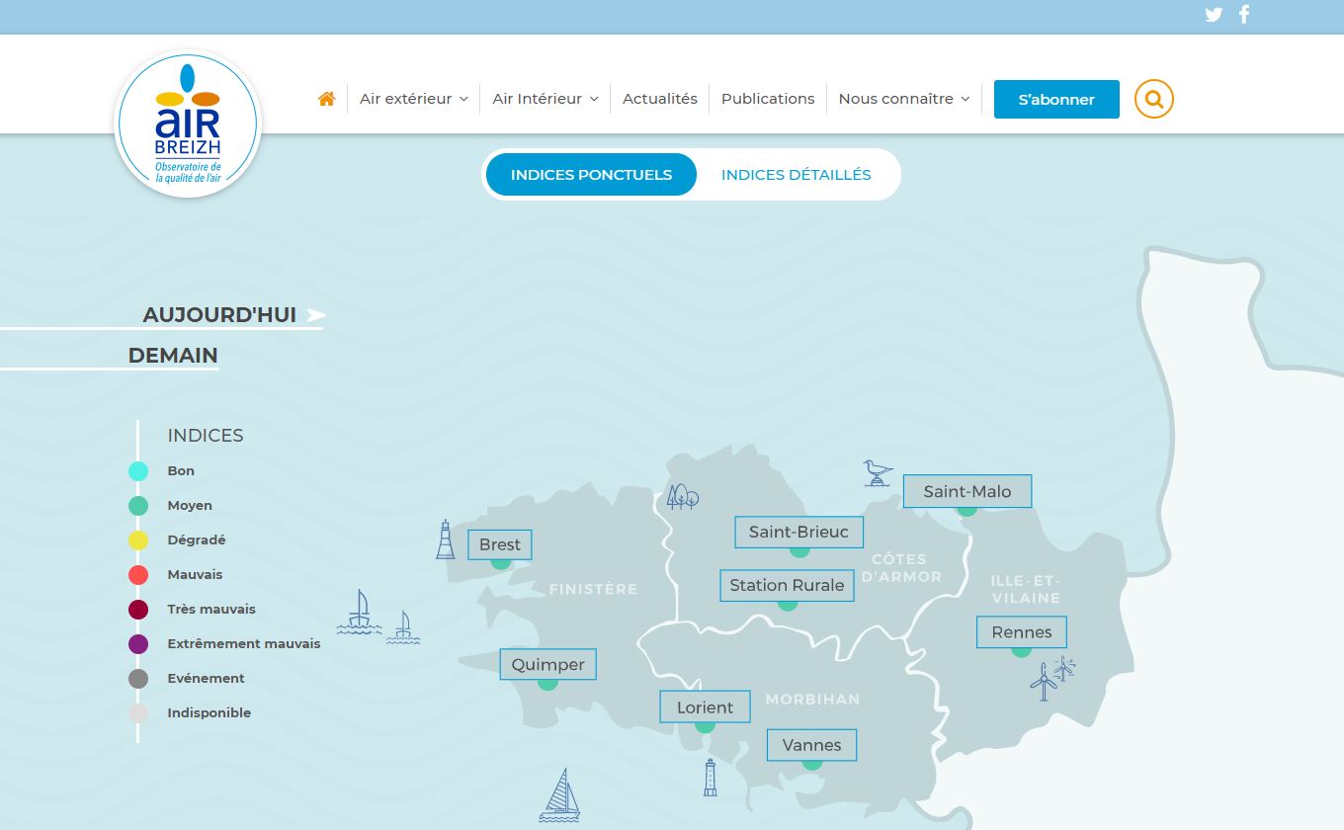The width and height of the screenshot is (1344, 830).
Task: Open the Twitter page icon
Action: (x=1214, y=15)
